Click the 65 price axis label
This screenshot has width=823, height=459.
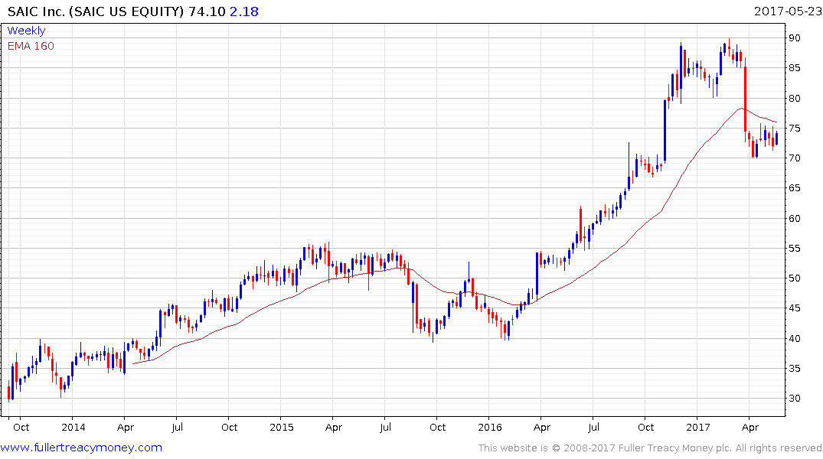coord(794,187)
